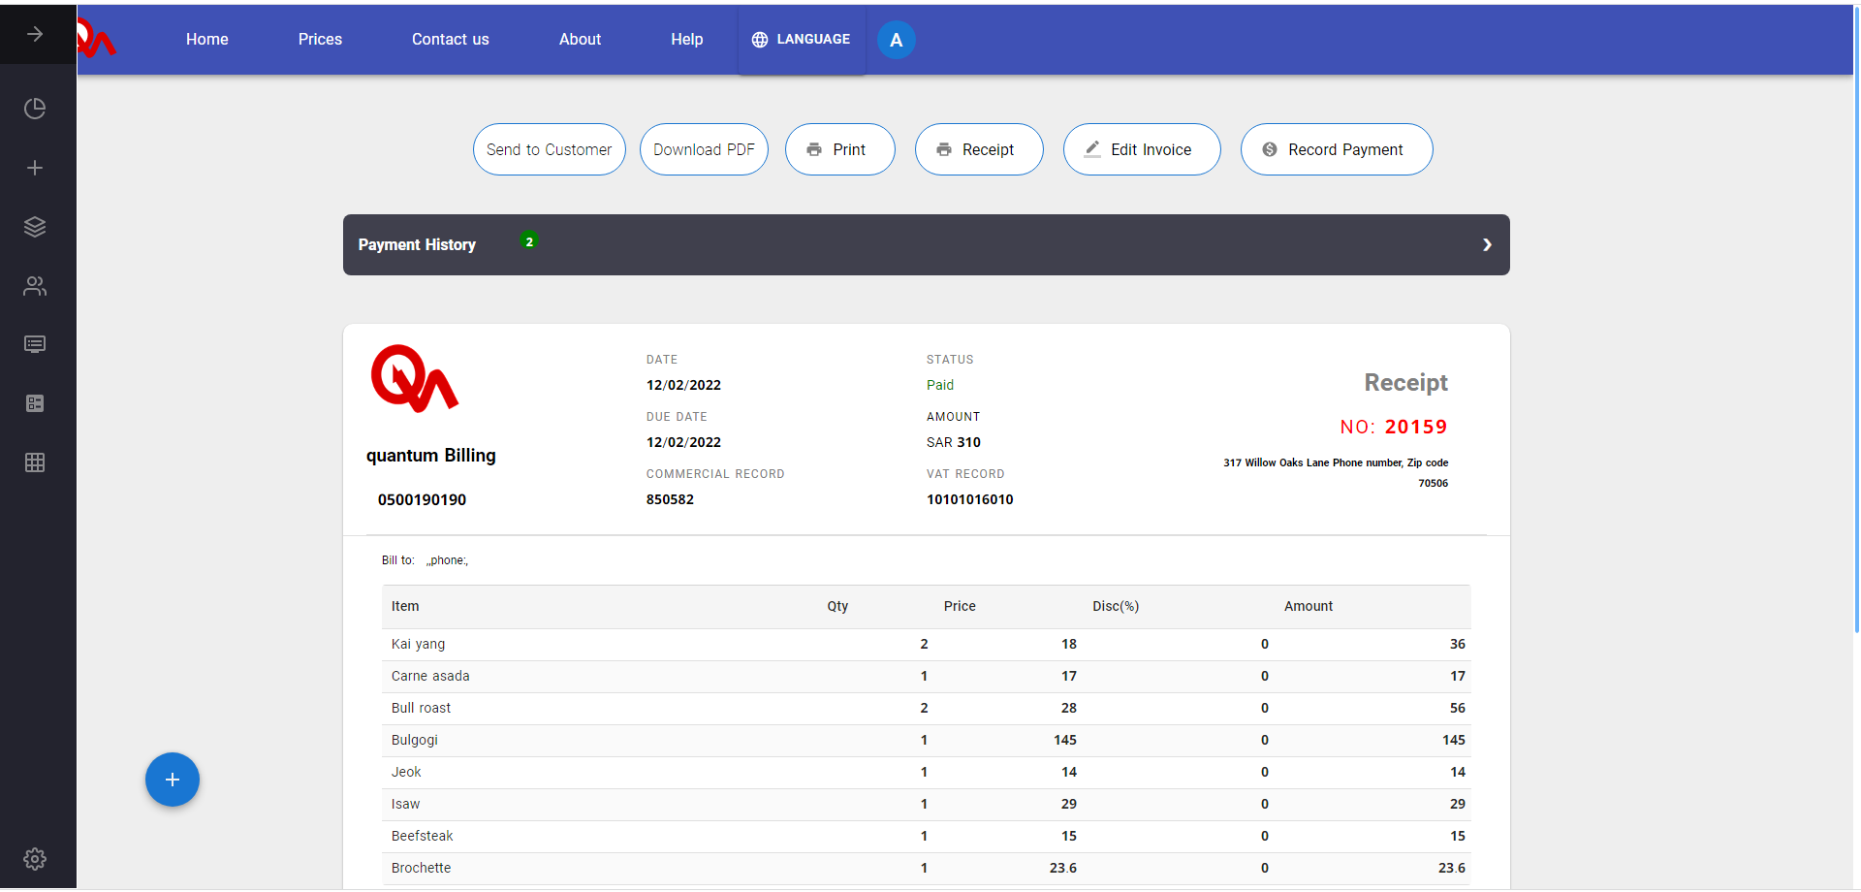
Task: Click the plus icon in the left sidebar
Action: [x=35, y=168]
